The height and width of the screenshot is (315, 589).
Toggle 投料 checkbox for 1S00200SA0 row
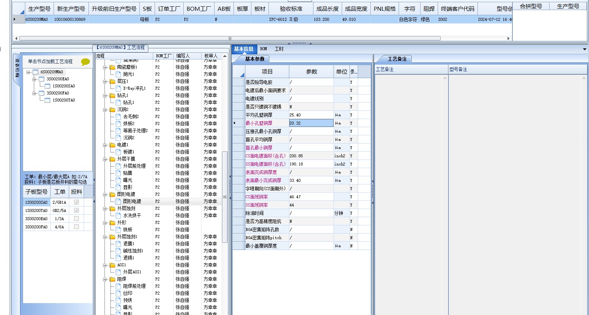point(76,202)
